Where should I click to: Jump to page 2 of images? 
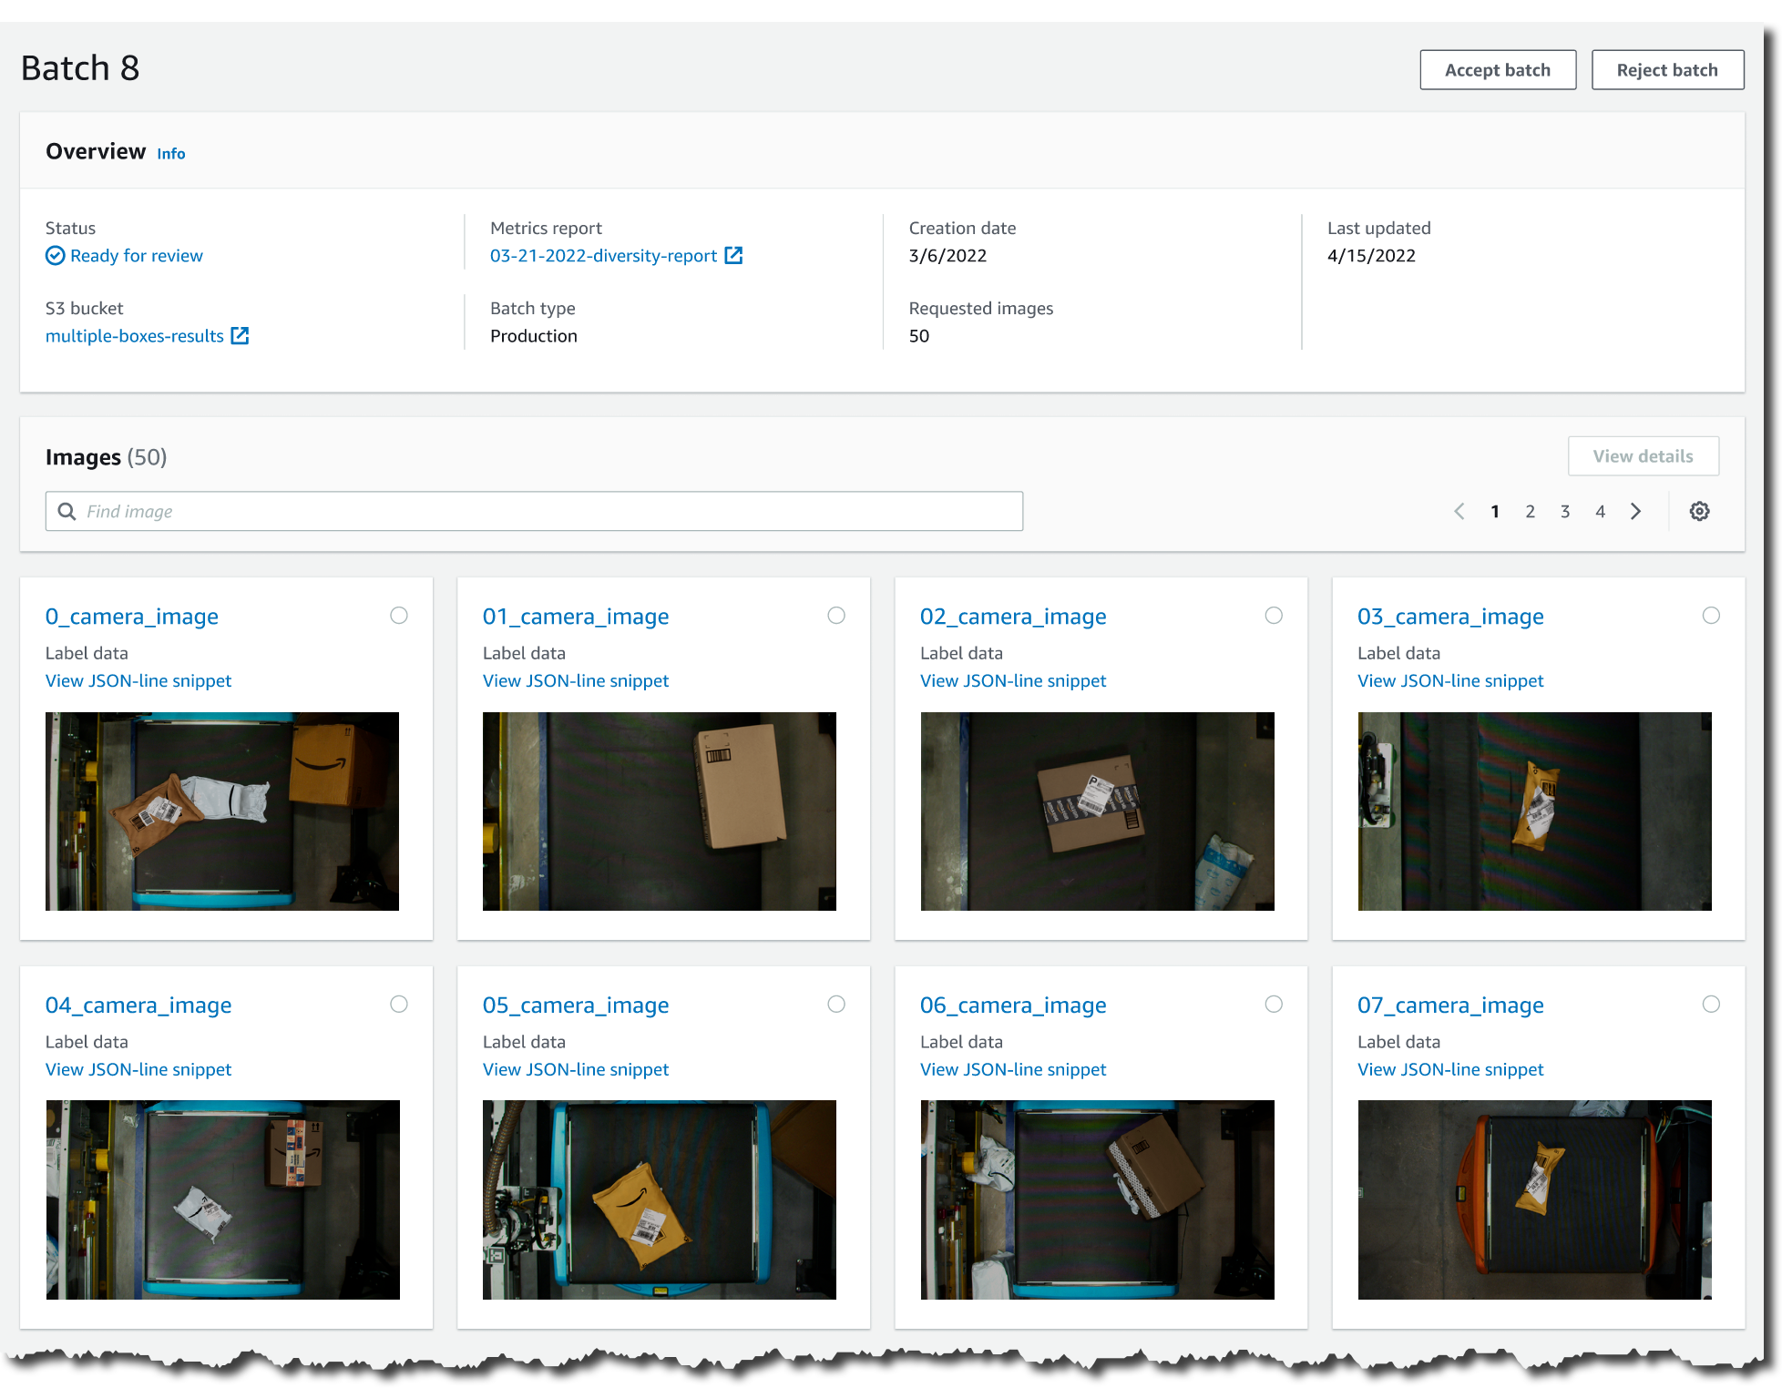point(1530,511)
